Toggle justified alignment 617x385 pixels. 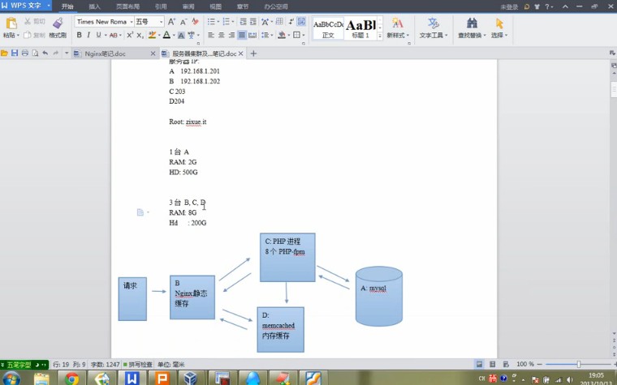point(242,35)
